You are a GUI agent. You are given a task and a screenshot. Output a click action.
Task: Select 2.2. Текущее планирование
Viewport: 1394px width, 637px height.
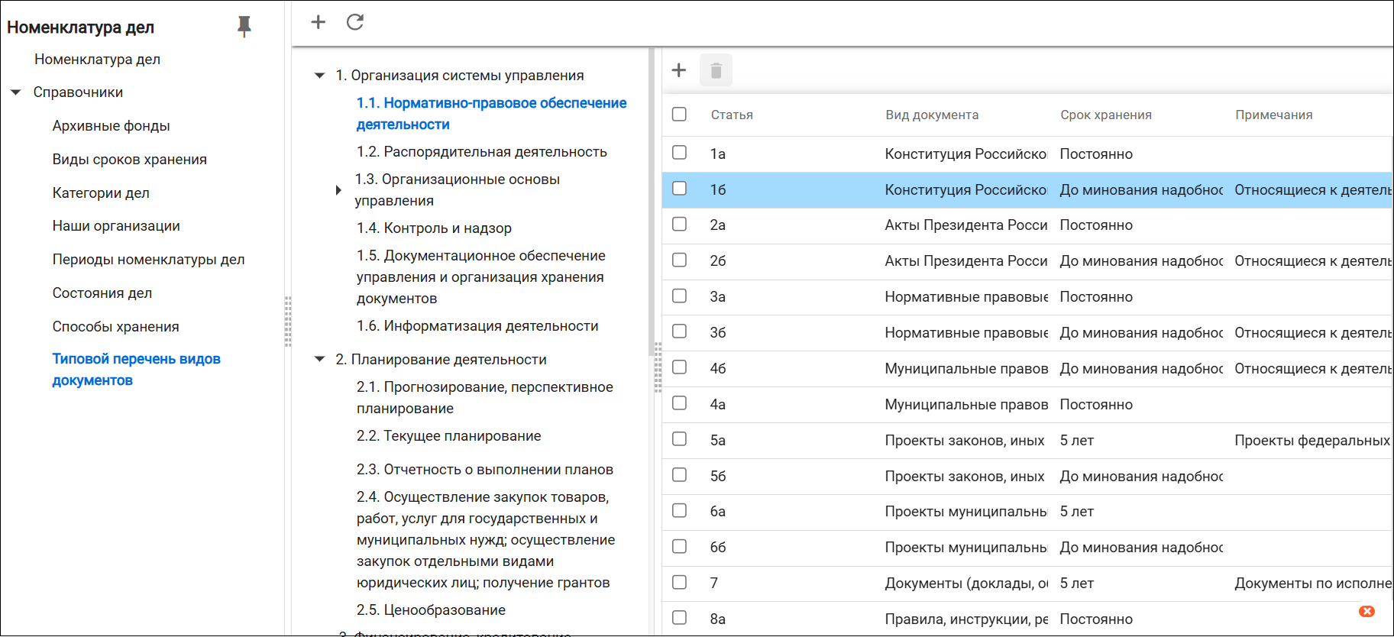448,436
